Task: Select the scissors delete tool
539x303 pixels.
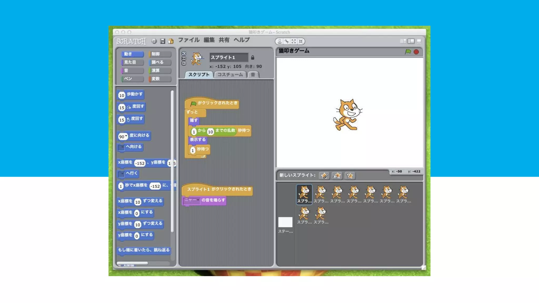Action: point(287,41)
